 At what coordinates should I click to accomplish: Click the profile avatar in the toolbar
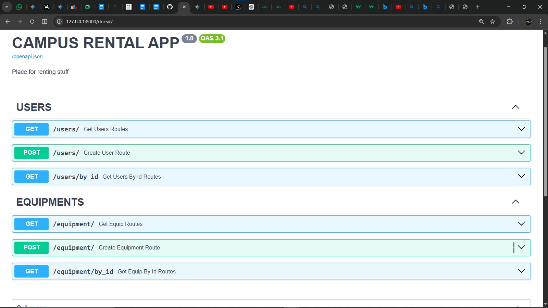coord(528,22)
